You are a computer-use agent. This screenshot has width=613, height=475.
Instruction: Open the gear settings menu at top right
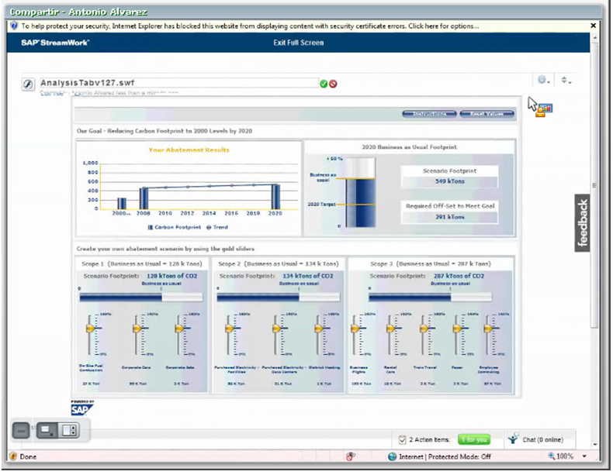[543, 80]
